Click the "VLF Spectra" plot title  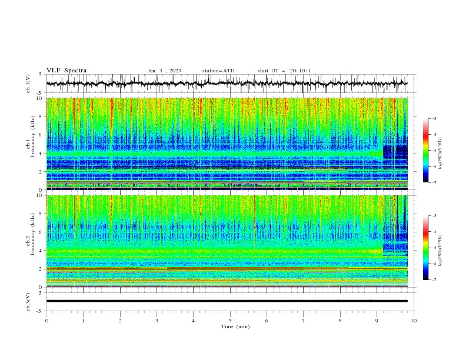click(x=66, y=71)
